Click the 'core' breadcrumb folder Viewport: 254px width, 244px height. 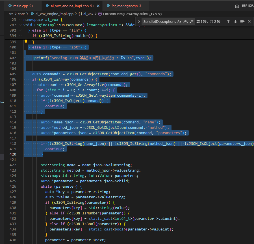(x=21, y=14)
